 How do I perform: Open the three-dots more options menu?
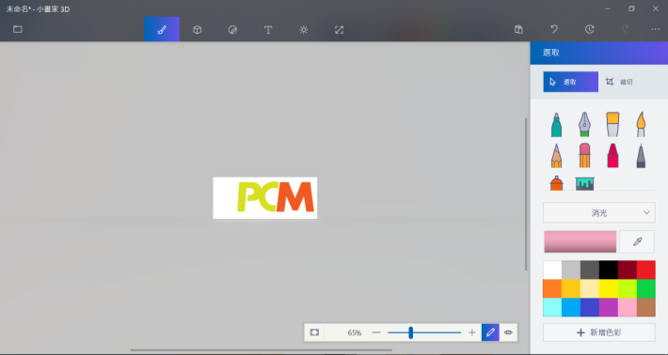point(655,29)
